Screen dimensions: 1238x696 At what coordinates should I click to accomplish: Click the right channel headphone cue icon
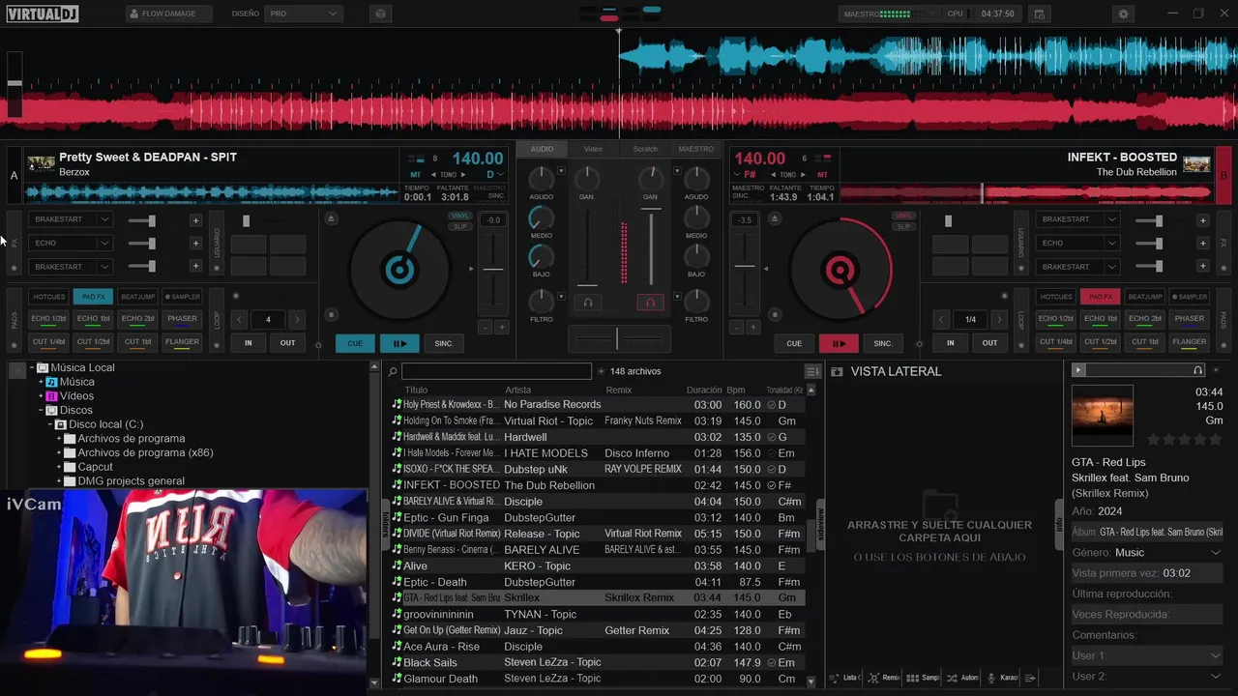click(x=650, y=303)
